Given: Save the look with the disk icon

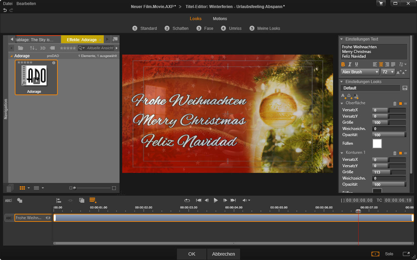Looking at the screenshot, I should point(405,88).
